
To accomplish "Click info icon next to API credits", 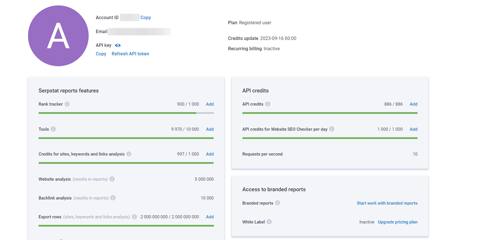I will (268, 104).
